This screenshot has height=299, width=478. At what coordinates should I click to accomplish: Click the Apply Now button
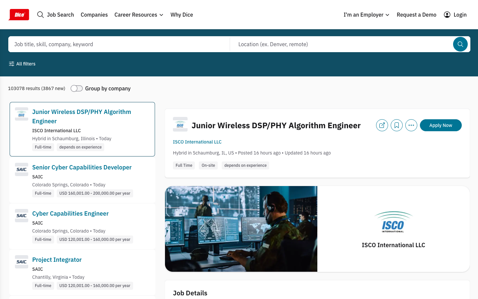[441, 125]
